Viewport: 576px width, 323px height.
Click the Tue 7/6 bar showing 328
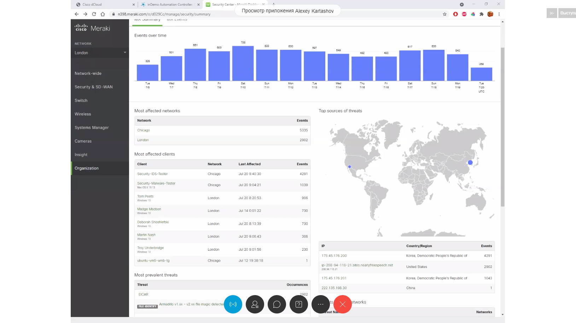147,73
